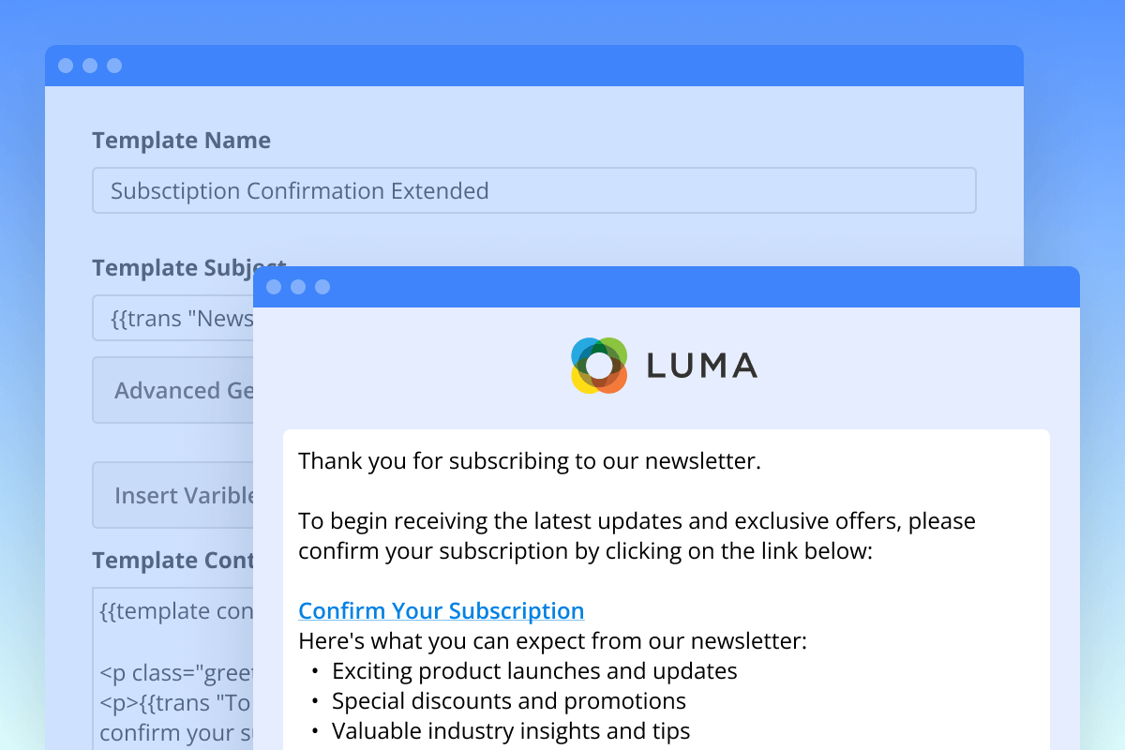Click middle dot in email preview title bar
This screenshot has width=1125, height=750.
tap(298, 287)
